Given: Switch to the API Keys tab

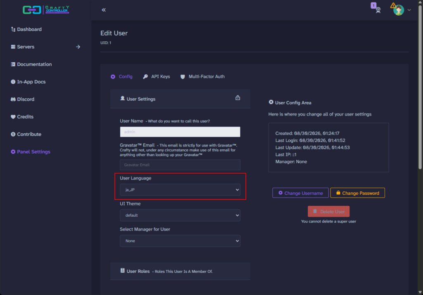Looking at the screenshot, I should click(157, 76).
